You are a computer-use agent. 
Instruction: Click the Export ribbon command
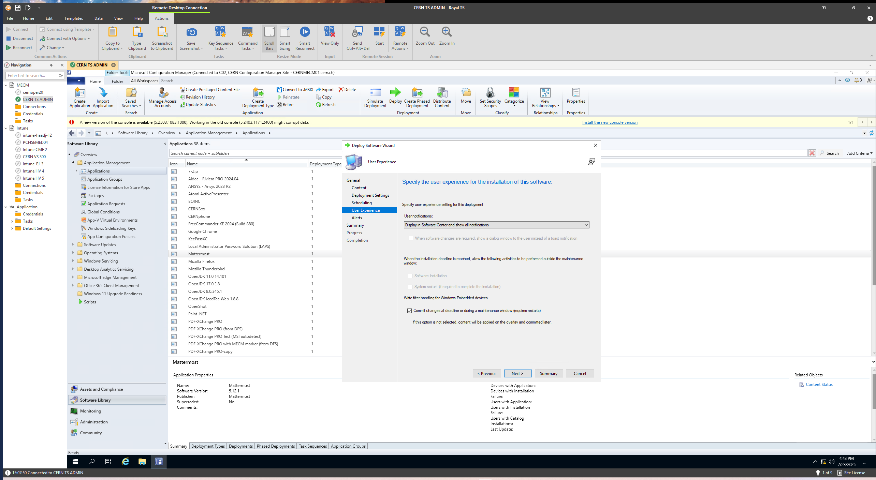325,90
